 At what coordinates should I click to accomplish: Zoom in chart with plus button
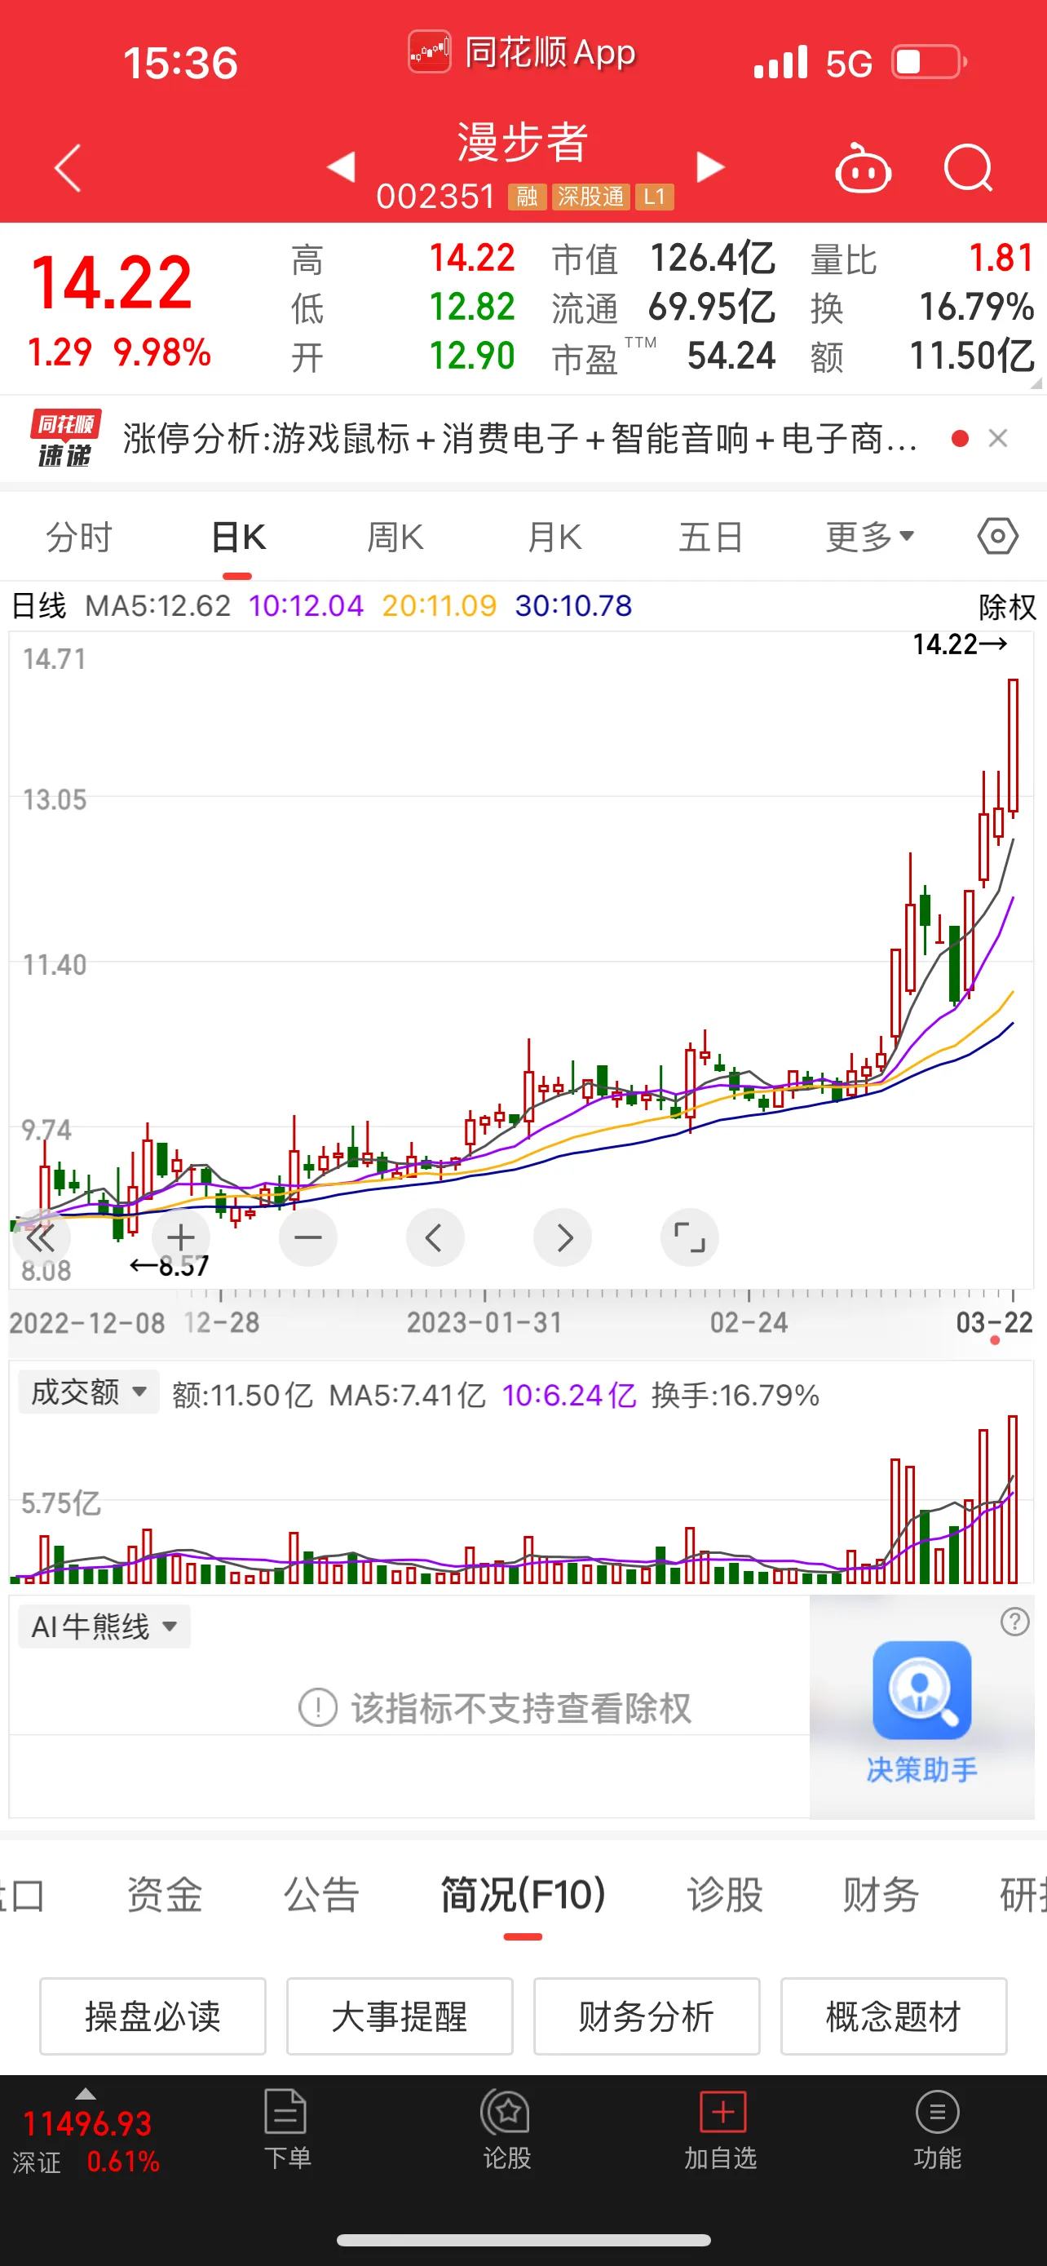pos(181,1237)
